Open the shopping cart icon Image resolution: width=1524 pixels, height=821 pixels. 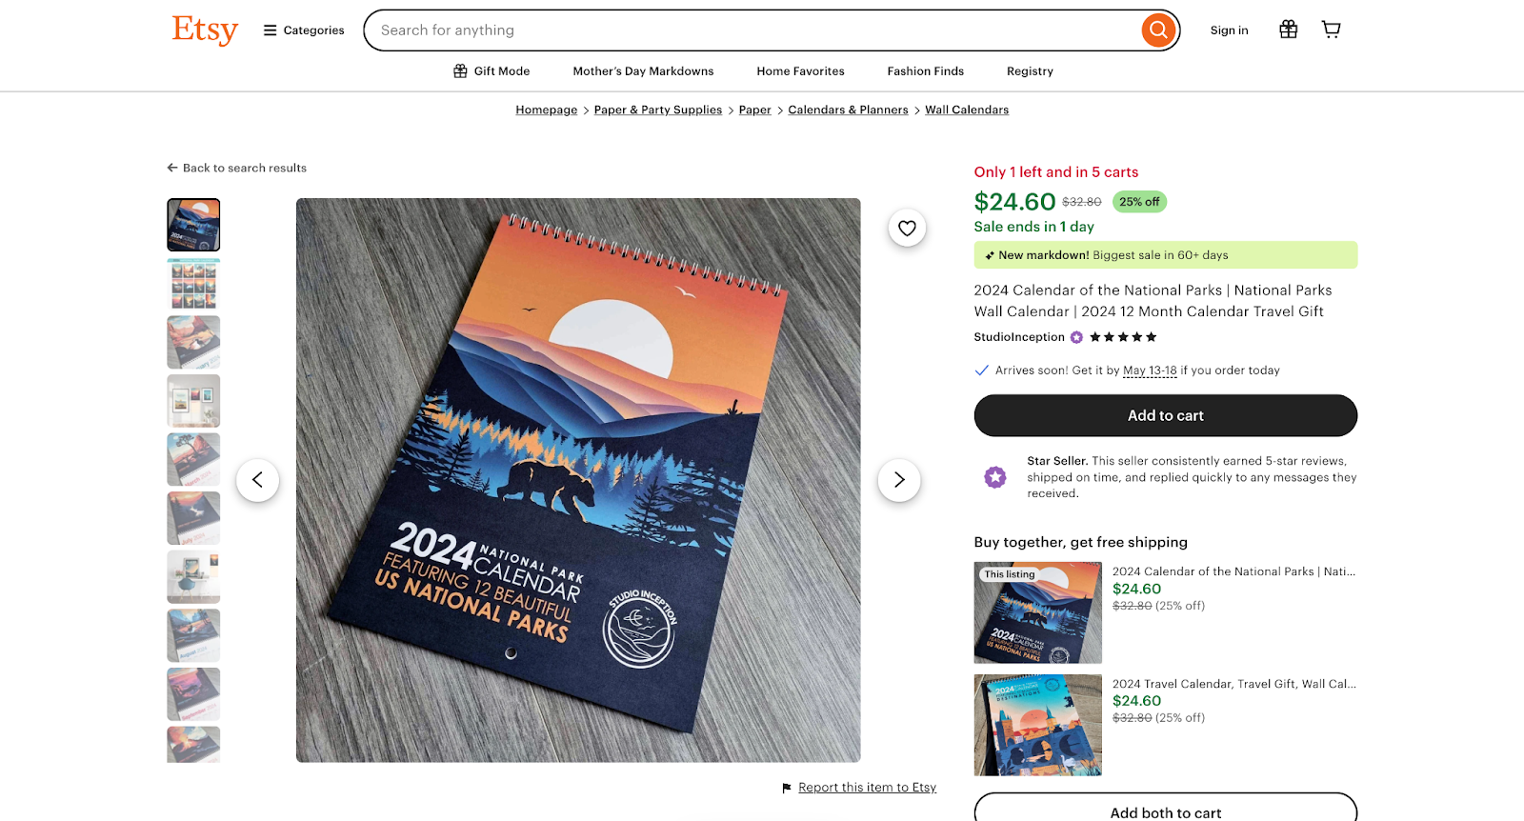tap(1331, 30)
